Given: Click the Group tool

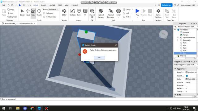Looking at the screenshot, I should tap(127, 10).
